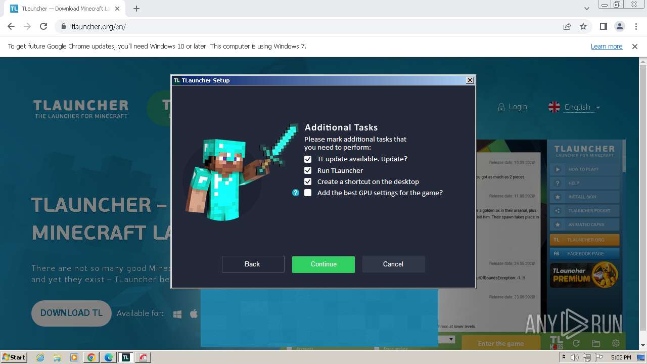Open the Chrome three-dot menu
Screen dimensions: 647x364
[635, 26]
